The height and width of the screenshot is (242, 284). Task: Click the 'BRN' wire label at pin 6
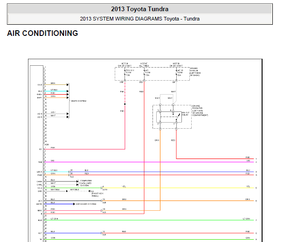(53, 83)
